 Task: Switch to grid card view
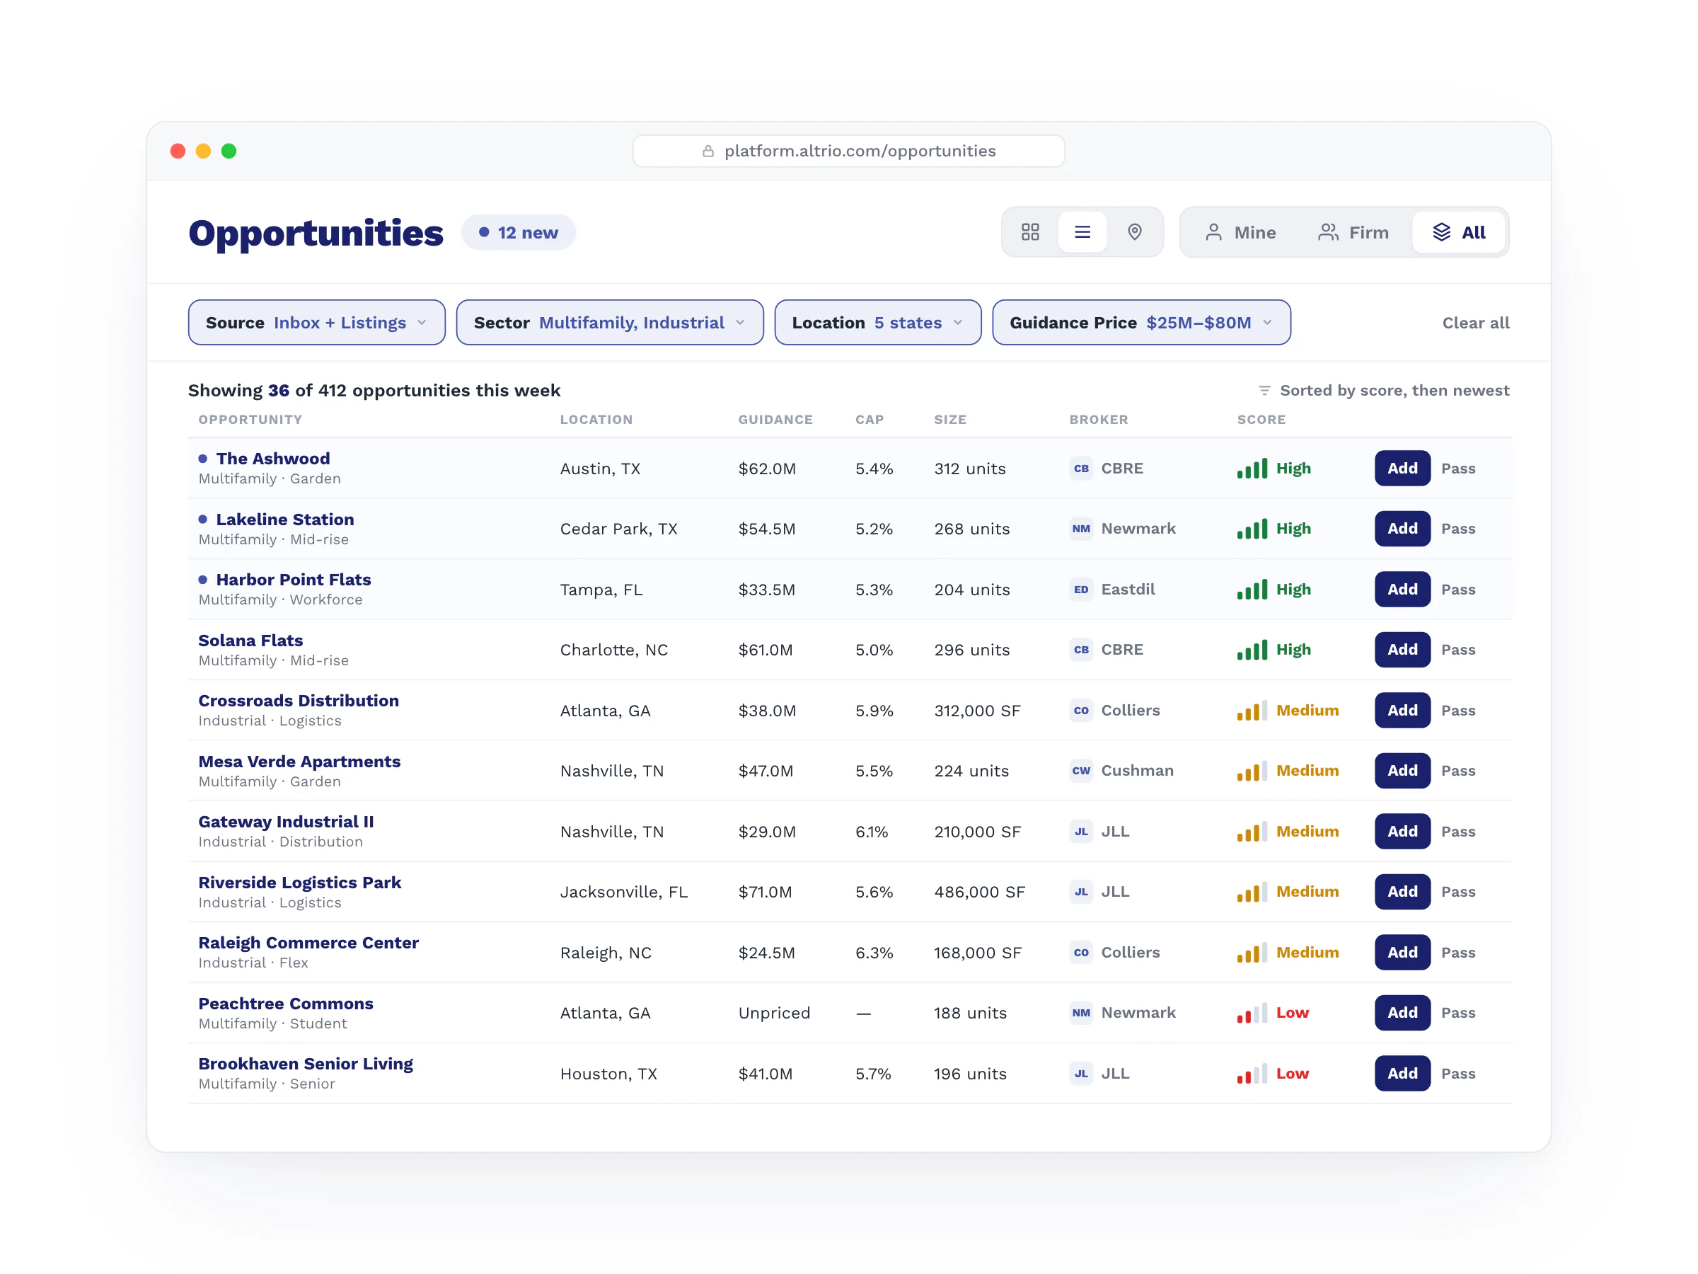point(1030,232)
